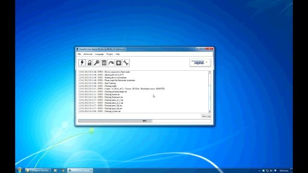Open the Plugins menu
Image resolution: width=308 pixels, height=173 pixels.
point(110,54)
